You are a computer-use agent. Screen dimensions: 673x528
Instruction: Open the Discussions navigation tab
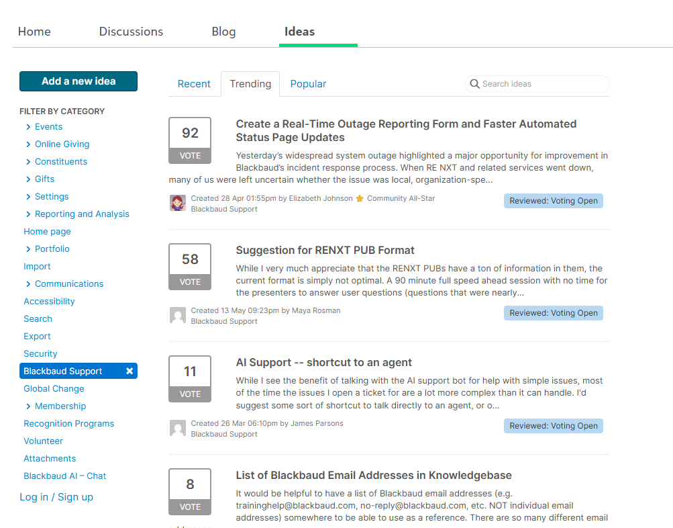coord(131,32)
